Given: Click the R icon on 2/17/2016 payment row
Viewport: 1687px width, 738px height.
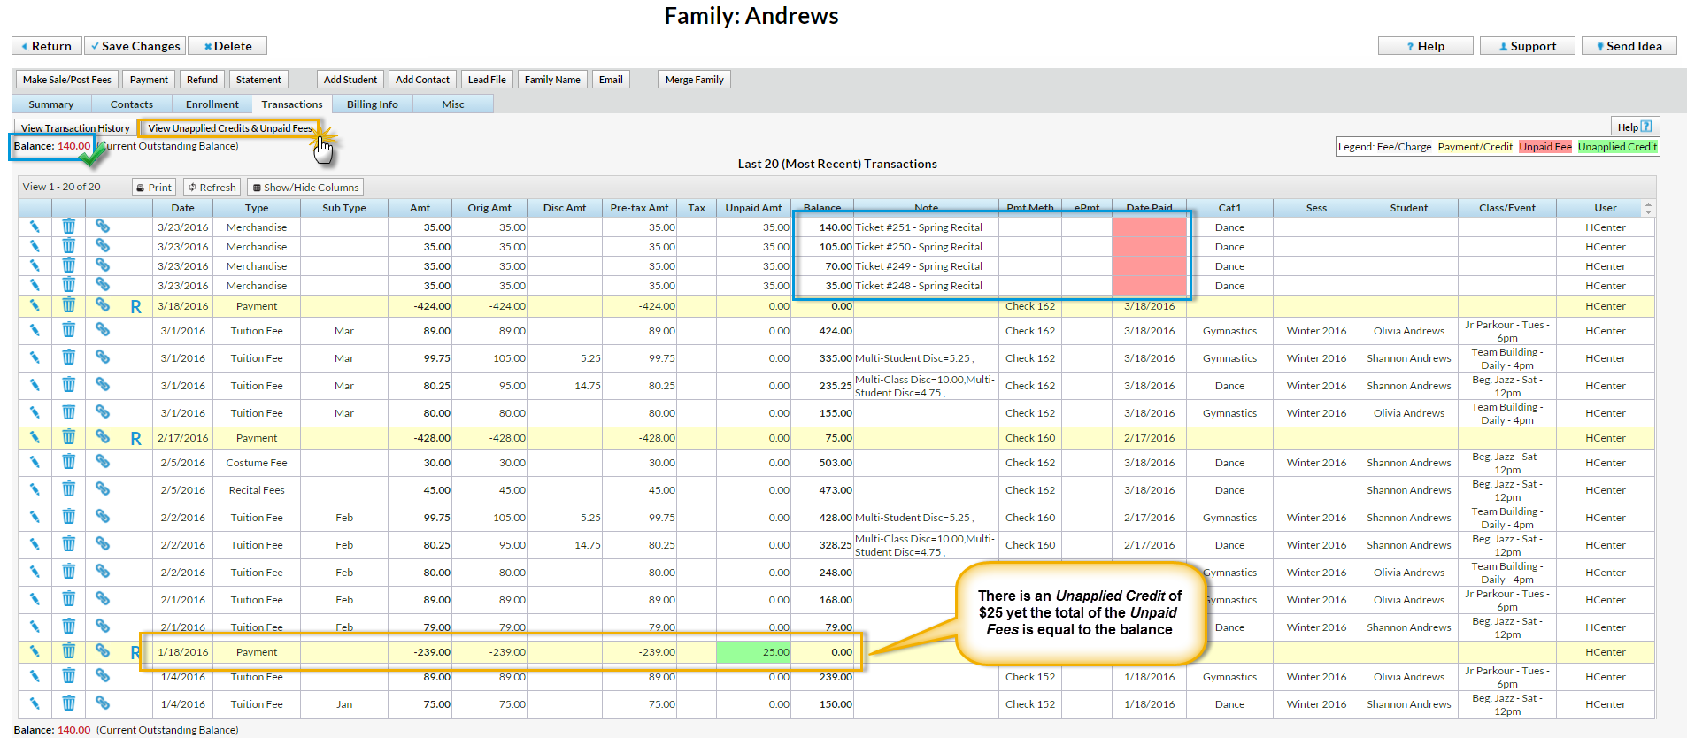Looking at the screenshot, I should coord(135,438).
